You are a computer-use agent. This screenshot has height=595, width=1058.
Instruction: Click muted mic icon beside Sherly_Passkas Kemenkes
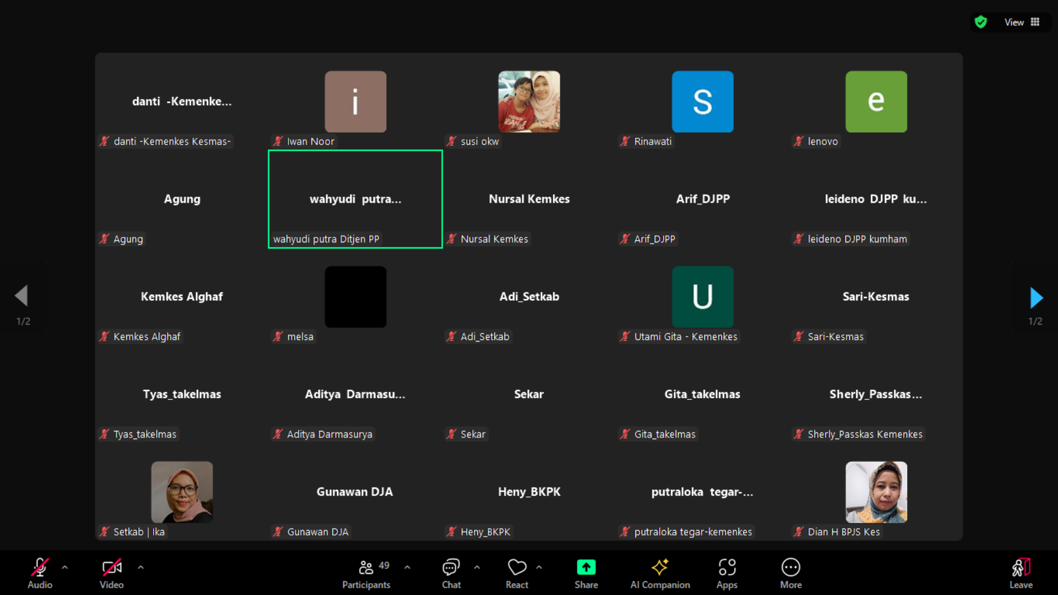pos(798,434)
